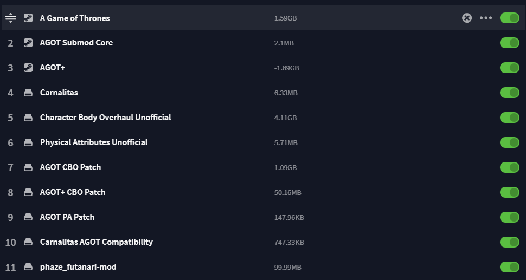Disable the A Game of Thrones mod toggle
Image resolution: width=526 pixels, height=280 pixels.
[510, 18]
